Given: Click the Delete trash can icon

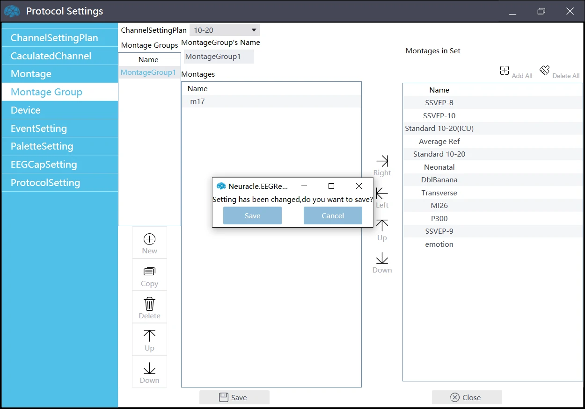Looking at the screenshot, I should point(149,304).
